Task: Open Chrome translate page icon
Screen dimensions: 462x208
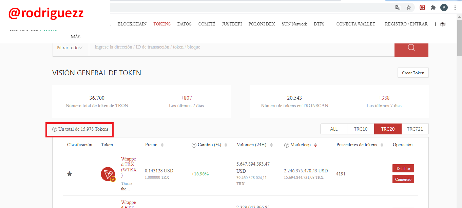Action: [398, 7]
